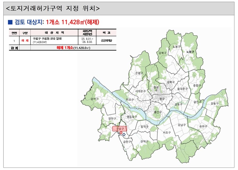Select the 노원구 district on the map

(x=190, y=52)
